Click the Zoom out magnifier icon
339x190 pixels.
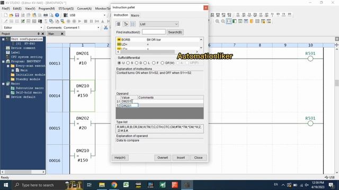tap(223, 21)
